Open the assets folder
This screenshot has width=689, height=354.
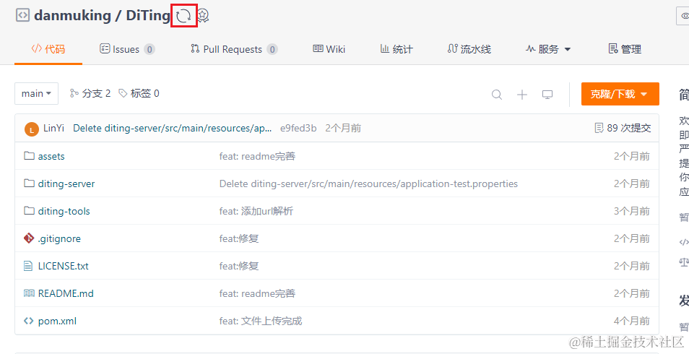(x=51, y=157)
